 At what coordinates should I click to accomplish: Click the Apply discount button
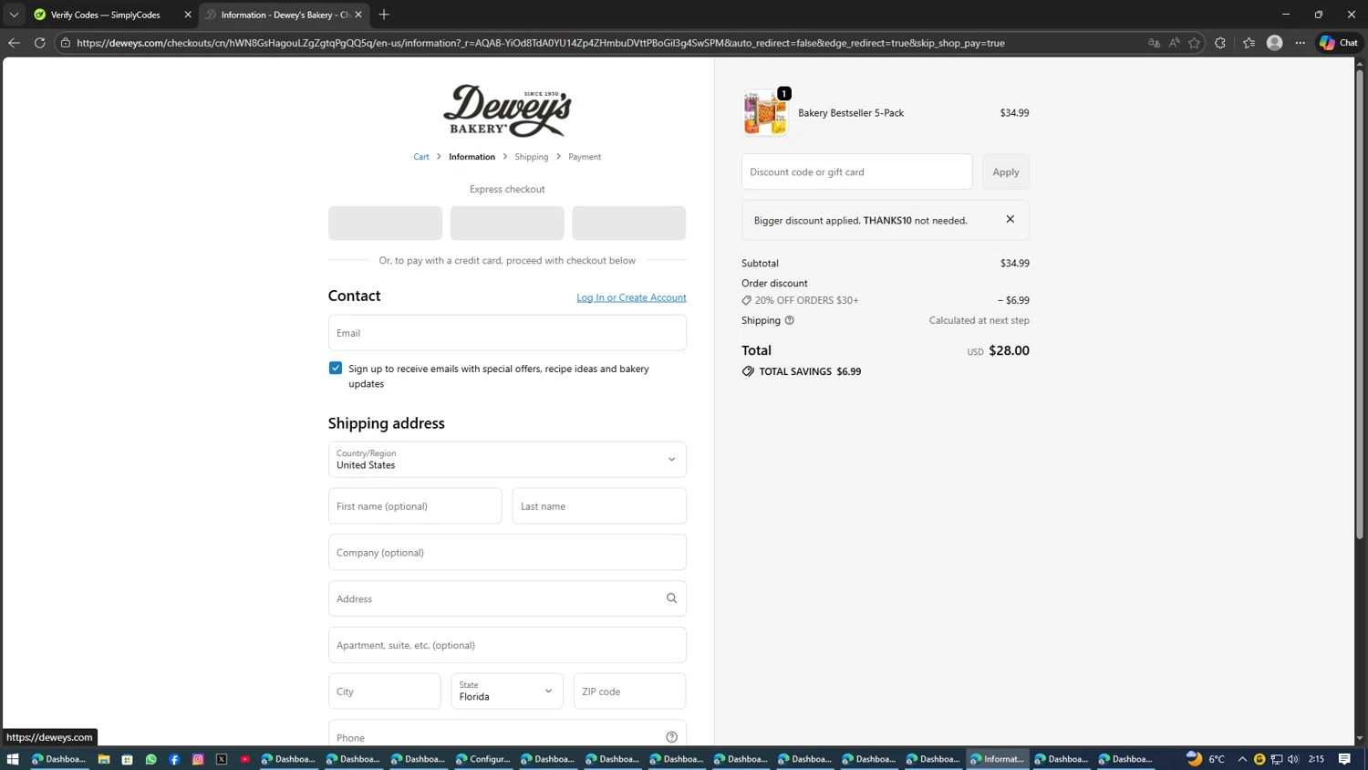(x=1006, y=172)
